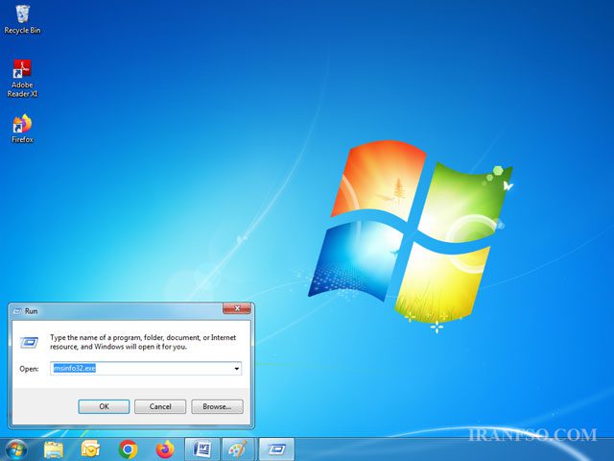This screenshot has width=614, height=461.
Task: Close the Run dialog with the red X
Action: point(237,309)
